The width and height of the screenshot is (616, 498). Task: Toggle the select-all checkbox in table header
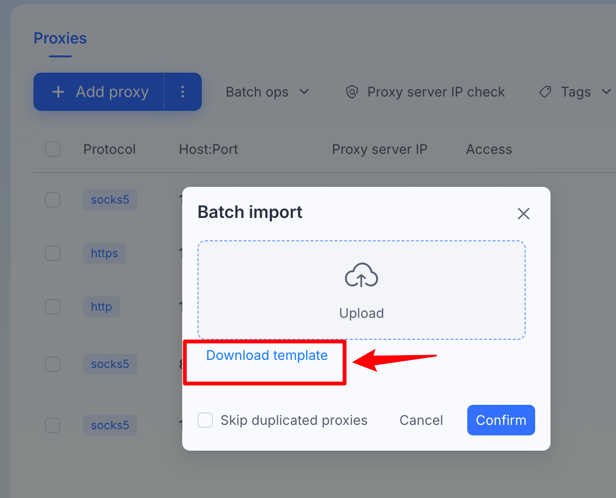pos(53,149)
